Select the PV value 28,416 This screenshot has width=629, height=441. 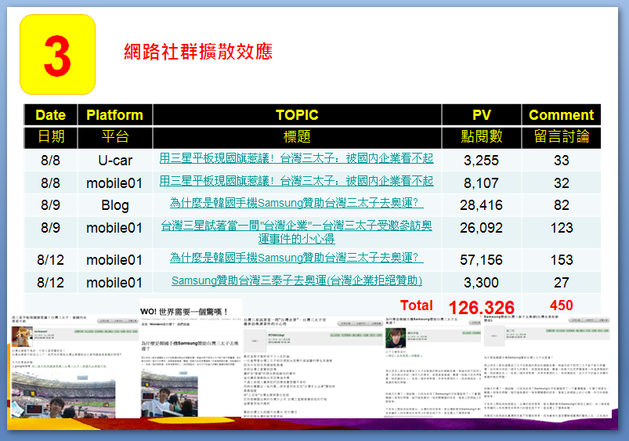[x=482, y=205]
